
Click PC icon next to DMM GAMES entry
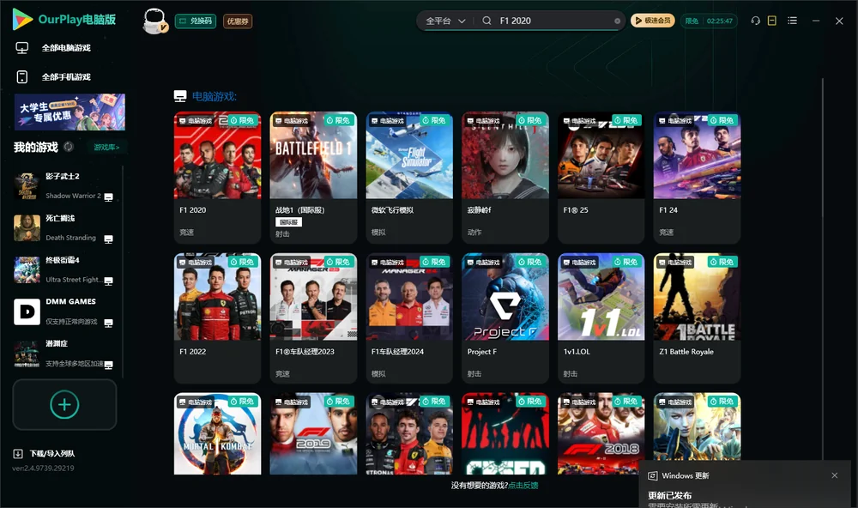click(x=108, y=323)
